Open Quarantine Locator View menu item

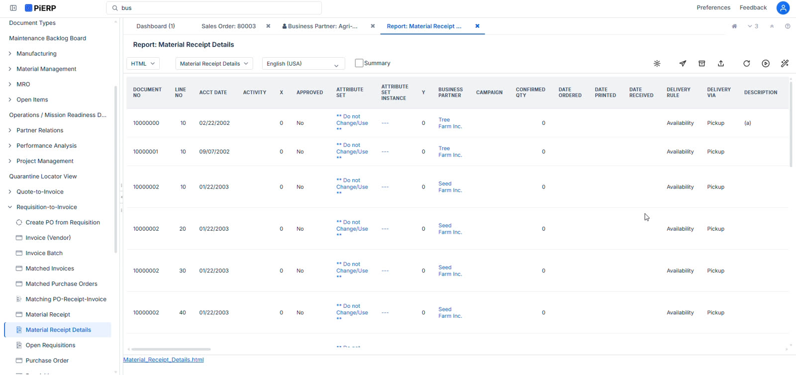(x=43, y=177)
